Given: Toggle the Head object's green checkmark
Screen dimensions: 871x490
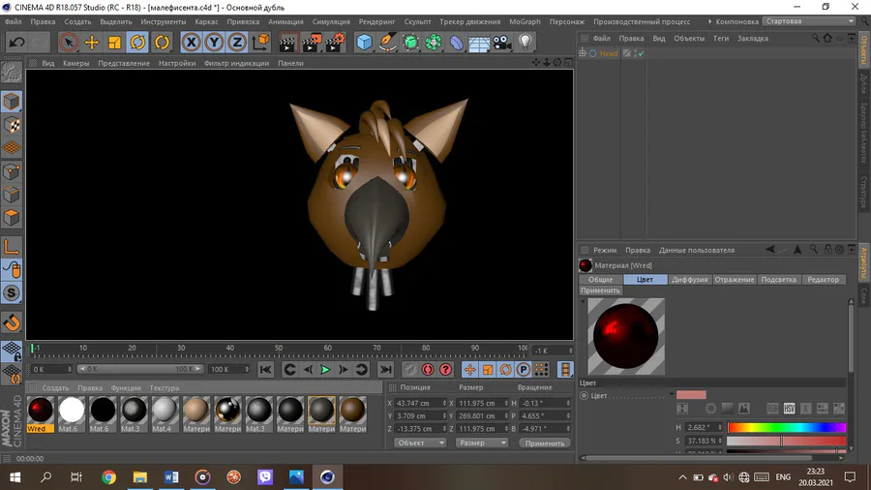Looking at the screenshot, I should tap(640, 54).
